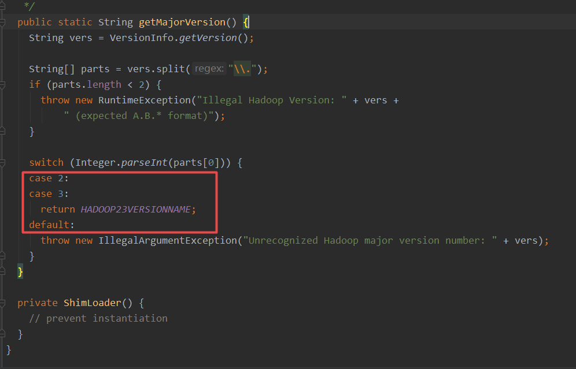Click the parseInt method call

pos(145,162)
